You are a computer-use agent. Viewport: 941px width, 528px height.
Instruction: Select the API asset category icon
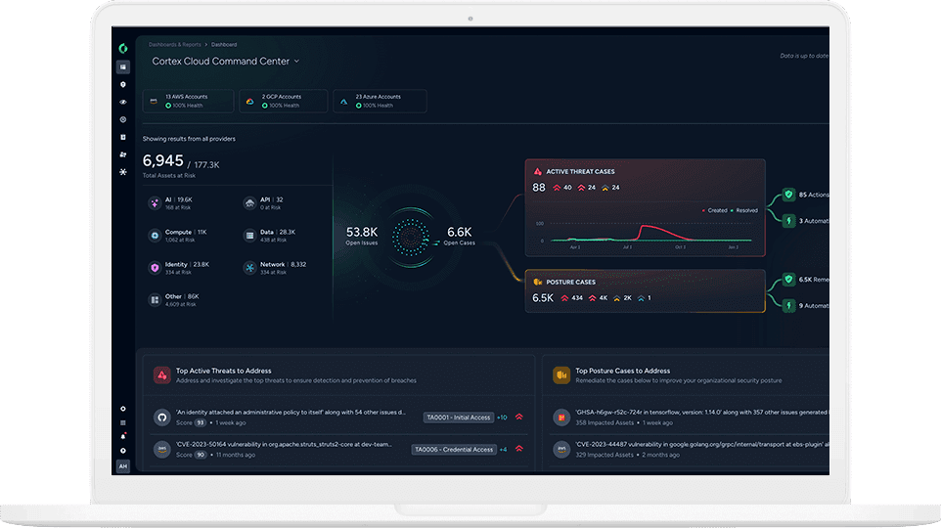tap(249, 203)
